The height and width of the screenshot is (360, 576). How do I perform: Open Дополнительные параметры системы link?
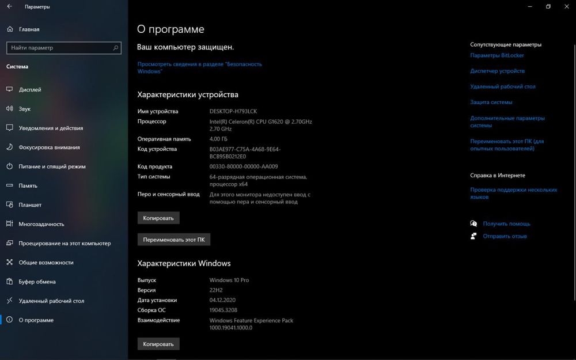pos(507,122)
